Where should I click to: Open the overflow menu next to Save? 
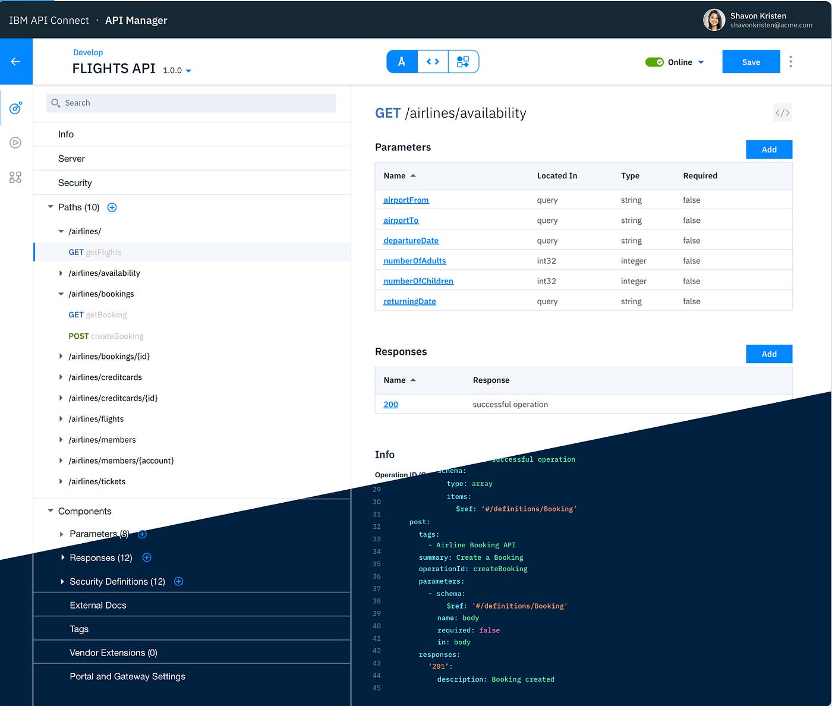[x=791, y=61]
